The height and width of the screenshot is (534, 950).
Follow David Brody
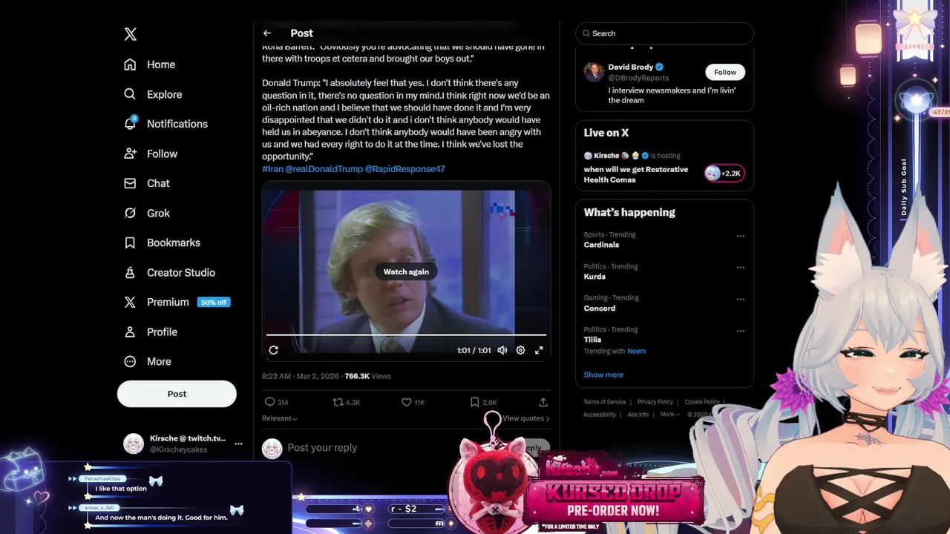(725, 72)
